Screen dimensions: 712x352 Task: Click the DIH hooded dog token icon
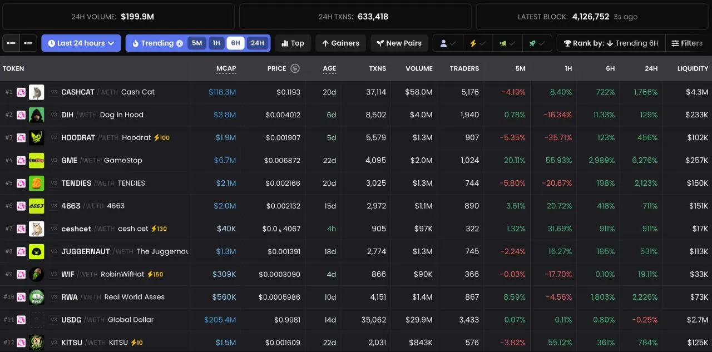click(37, 115)
